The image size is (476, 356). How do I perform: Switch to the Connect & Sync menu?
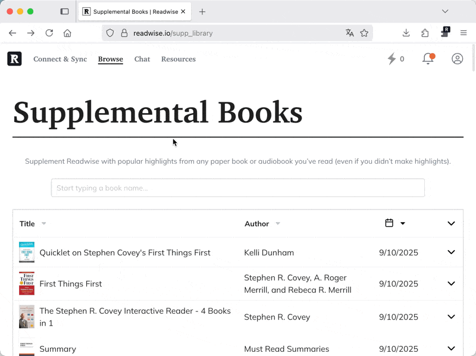pyautogui.click(x=59, y=59)
